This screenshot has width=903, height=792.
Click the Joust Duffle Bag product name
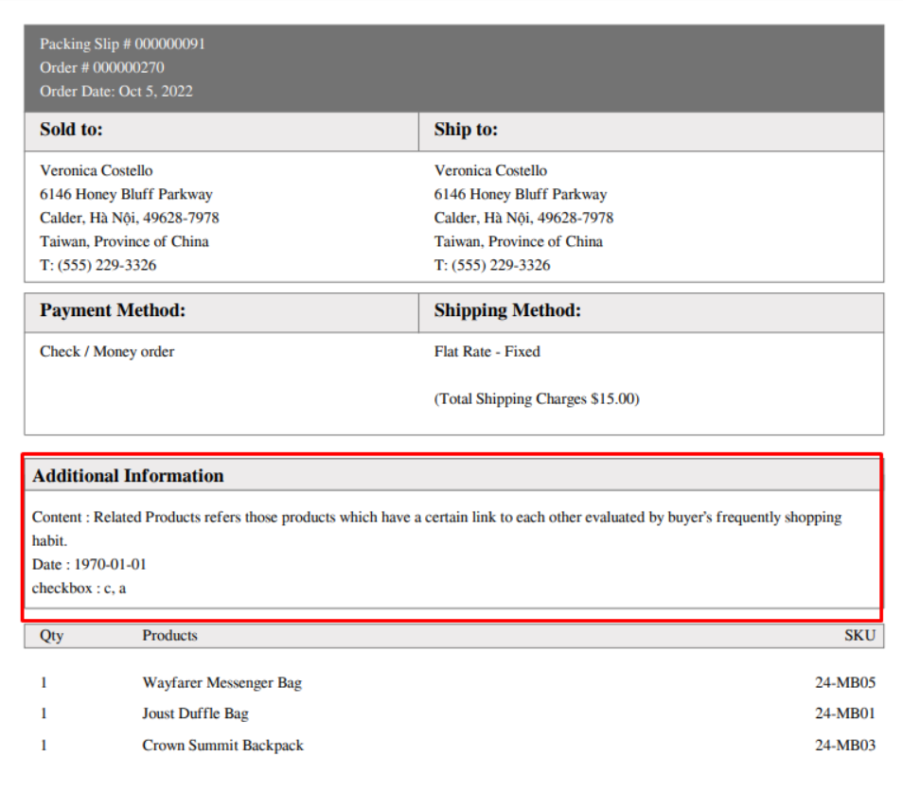[x=195, y=713]
